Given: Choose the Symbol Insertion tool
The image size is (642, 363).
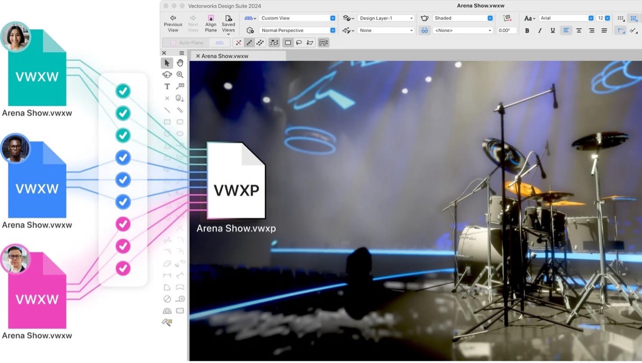Looking at the screenshot, I should 180,98.
